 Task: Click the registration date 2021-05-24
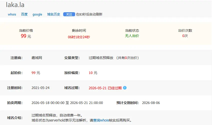click(40, 88)
